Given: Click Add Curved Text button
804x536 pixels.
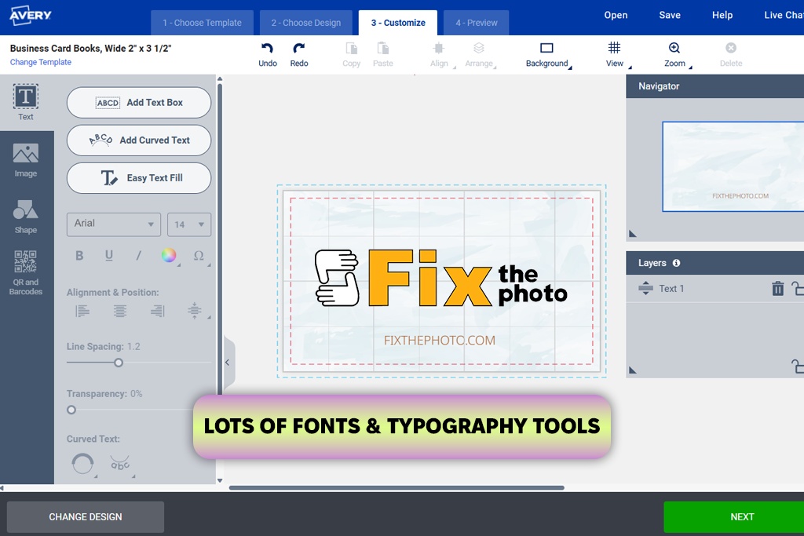Looking at the screenshot, I should coord(139,140).
